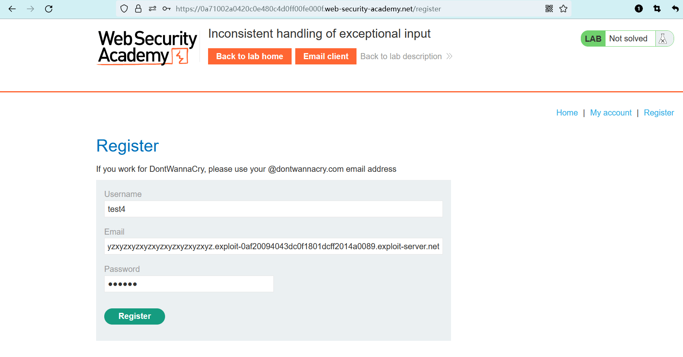Open the Email client button

click(326, 56)
